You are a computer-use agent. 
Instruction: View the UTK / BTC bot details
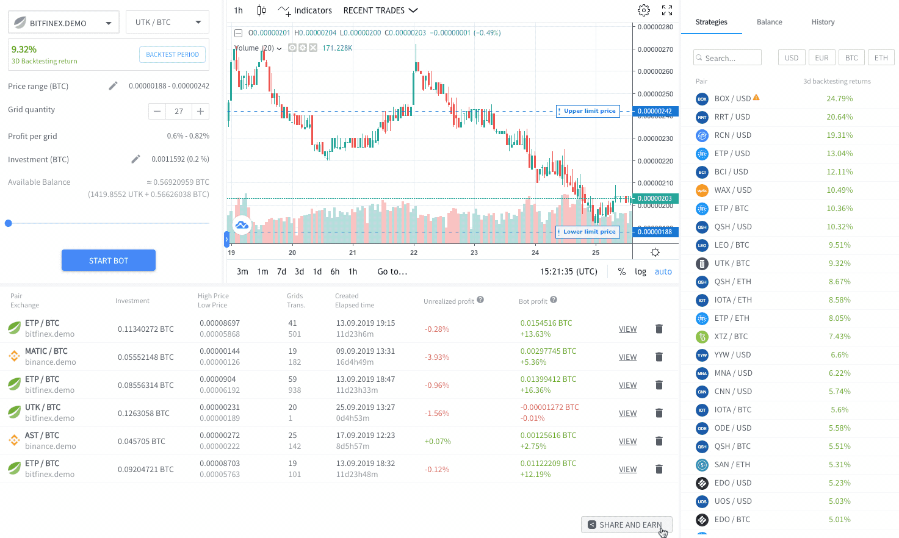(x=627, y=413)
